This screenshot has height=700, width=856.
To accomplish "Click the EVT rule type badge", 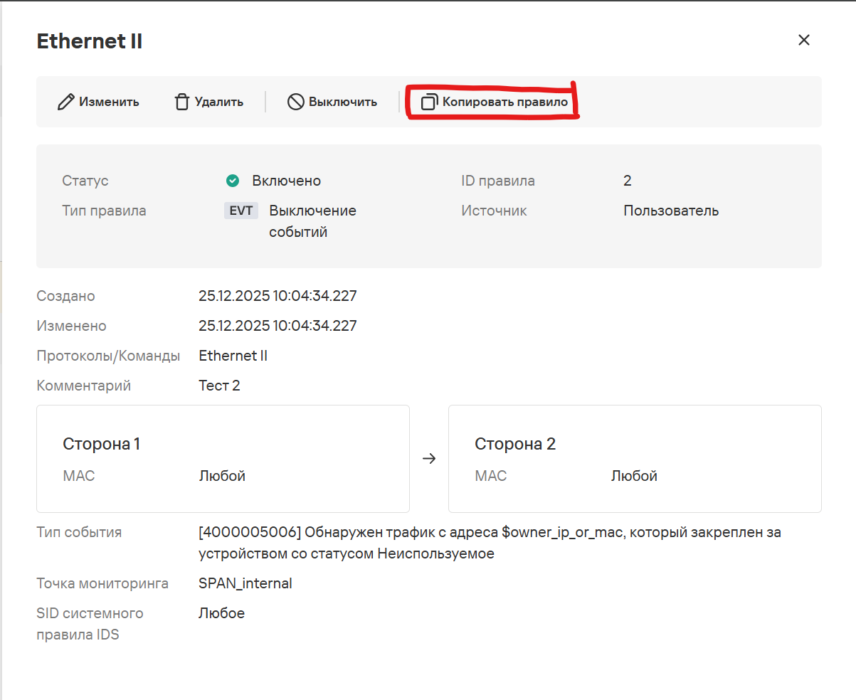I will point(241,211).
